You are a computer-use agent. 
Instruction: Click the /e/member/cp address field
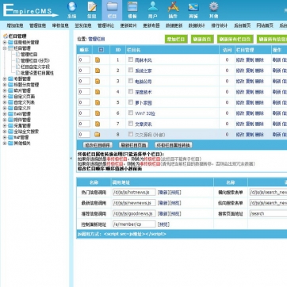coord(134,224)
